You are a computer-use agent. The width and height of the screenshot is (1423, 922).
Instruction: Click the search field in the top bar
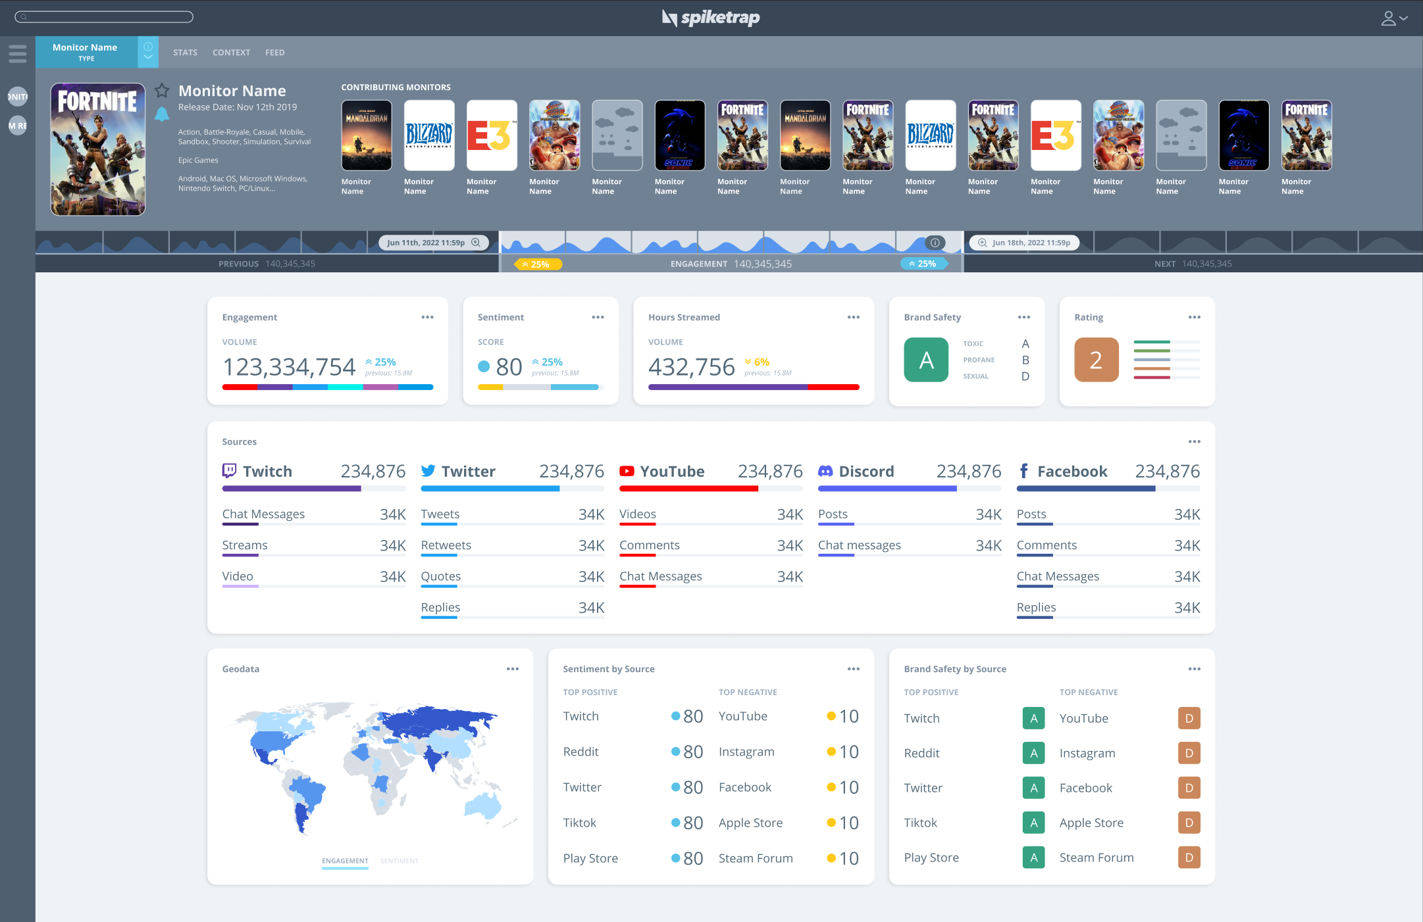pos(104,17)
